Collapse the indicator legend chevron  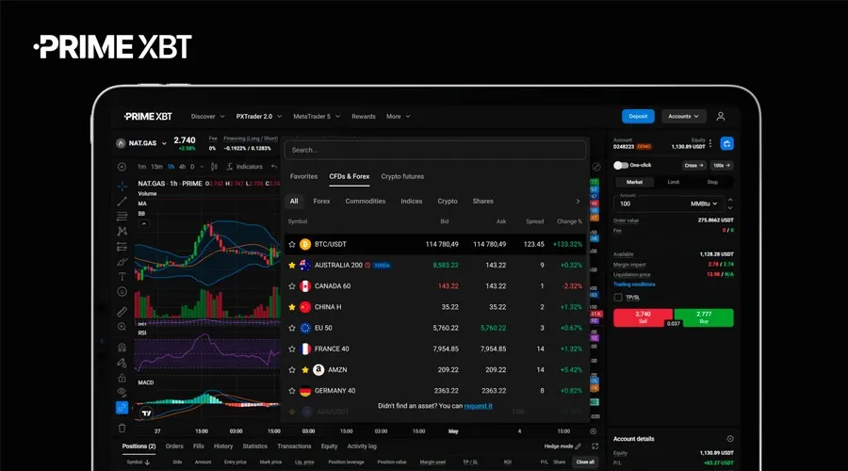(144, 223)
